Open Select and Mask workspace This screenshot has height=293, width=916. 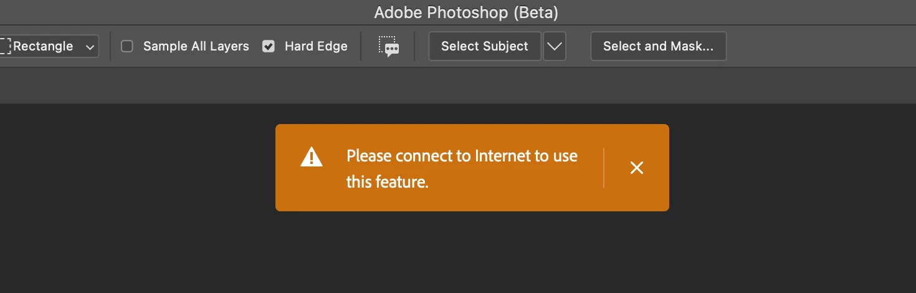[658, 46]
